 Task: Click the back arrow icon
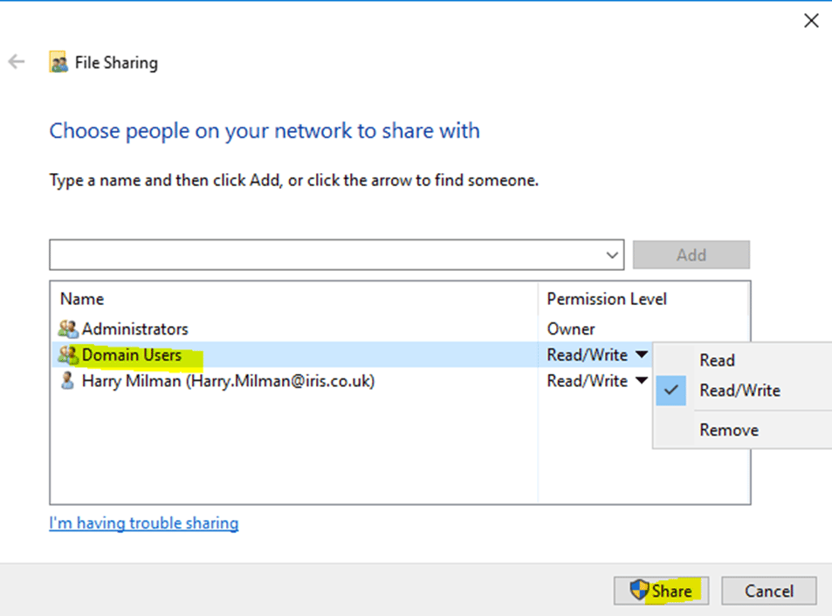click(x=17, y=61)
